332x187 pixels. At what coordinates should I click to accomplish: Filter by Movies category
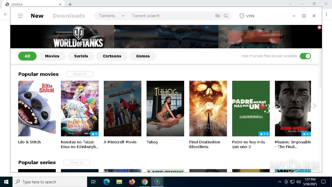pos(52,56)
